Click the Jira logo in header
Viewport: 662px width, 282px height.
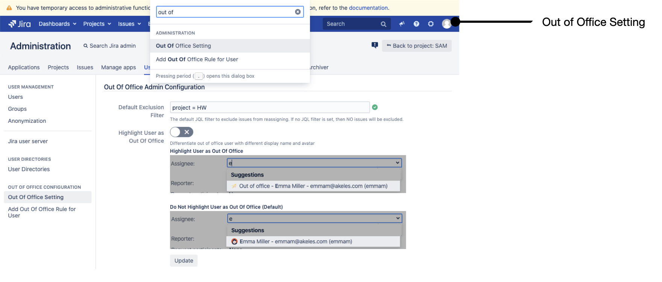coord(20,24)
